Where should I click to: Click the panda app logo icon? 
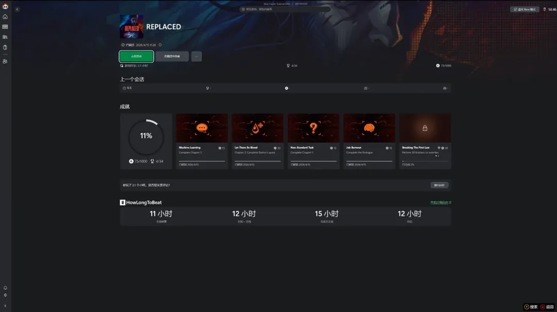(x=5, y=6)
